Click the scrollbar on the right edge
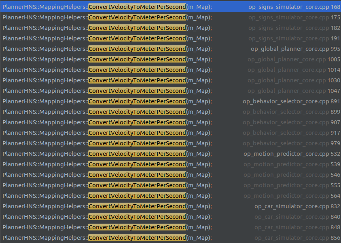 pyautogui.click(x=339, y=121)
